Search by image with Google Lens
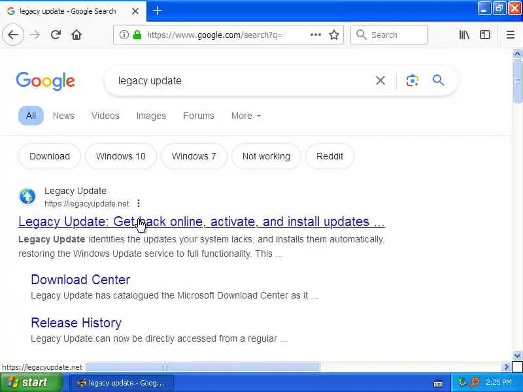Image resolution: width=523 pixels, height=392 pixels. pos(413,80)
